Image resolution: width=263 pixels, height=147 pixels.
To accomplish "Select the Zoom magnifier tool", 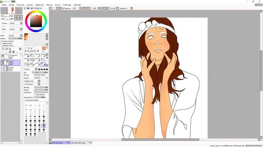I will pos(28,51).
